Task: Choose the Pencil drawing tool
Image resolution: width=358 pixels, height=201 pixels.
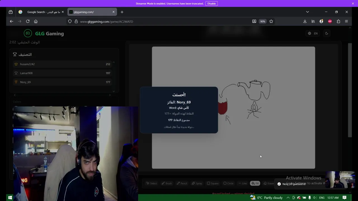Action: click(182, 183)
